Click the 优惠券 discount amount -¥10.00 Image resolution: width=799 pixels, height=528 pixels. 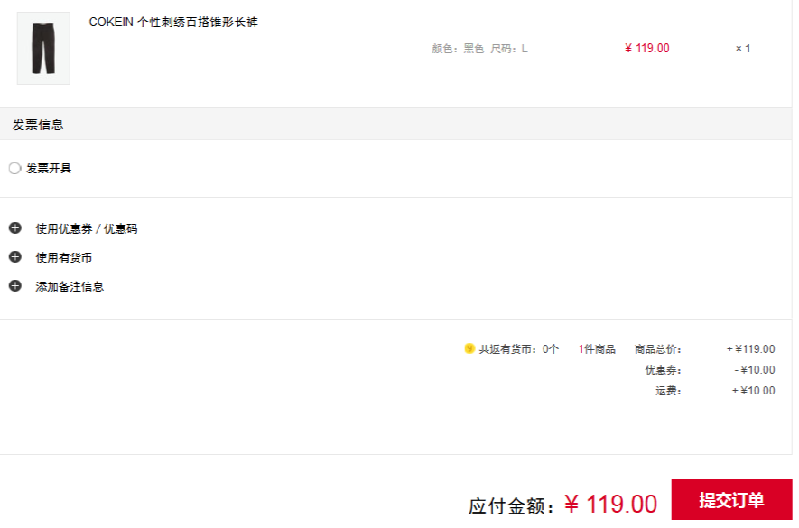(x=755, y=370)
